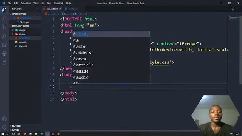Close index.html in Open Editors list

pyautogui.click(x=14, y=18)
